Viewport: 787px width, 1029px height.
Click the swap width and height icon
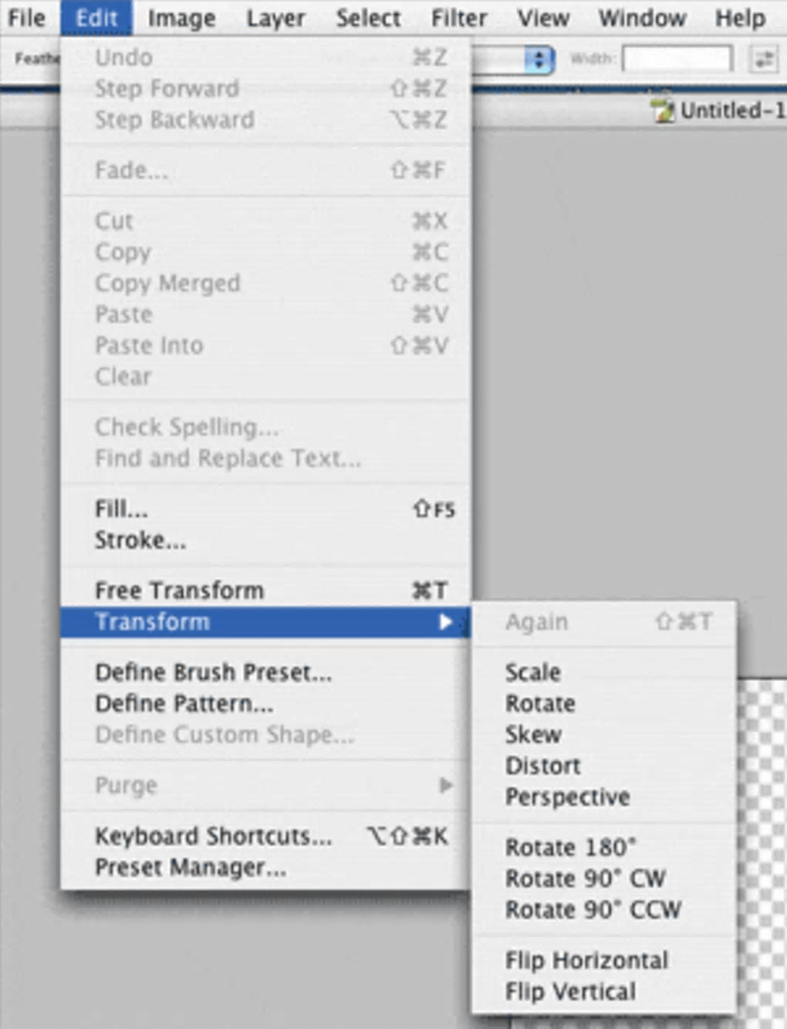click(x=763, y=59)
